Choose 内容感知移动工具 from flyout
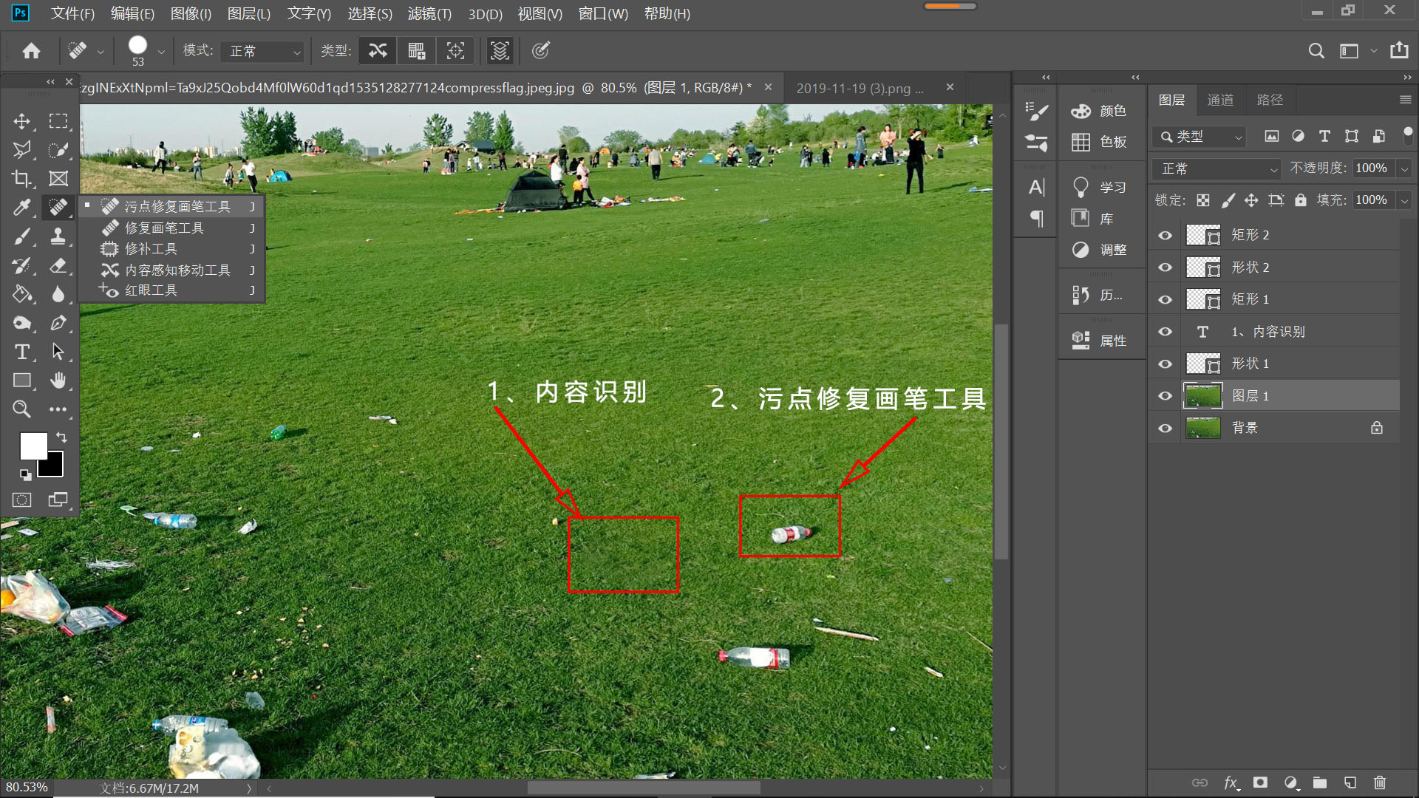Viewport: 1419px width, 798px height. tap(171, 270)
